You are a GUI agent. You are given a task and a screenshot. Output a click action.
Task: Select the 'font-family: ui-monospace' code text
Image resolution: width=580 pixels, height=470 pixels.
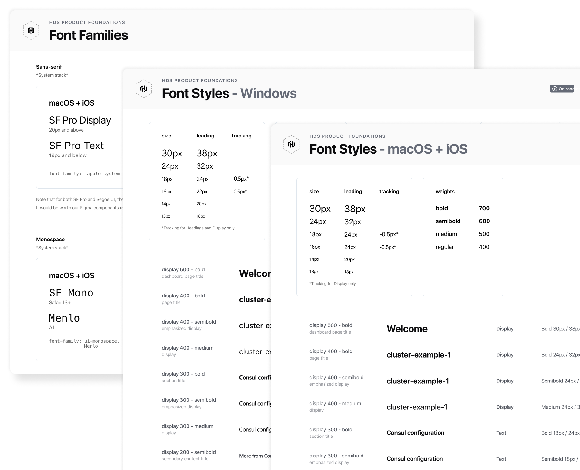[x=84, y=343]
